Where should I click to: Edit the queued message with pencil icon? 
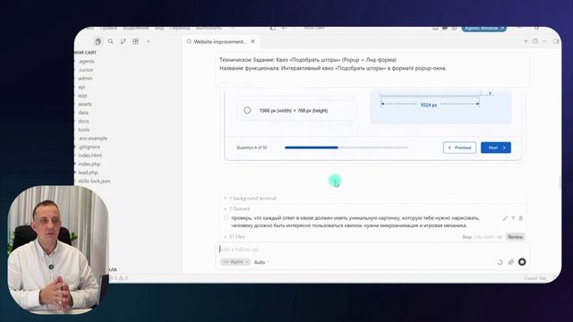point(505,218)
